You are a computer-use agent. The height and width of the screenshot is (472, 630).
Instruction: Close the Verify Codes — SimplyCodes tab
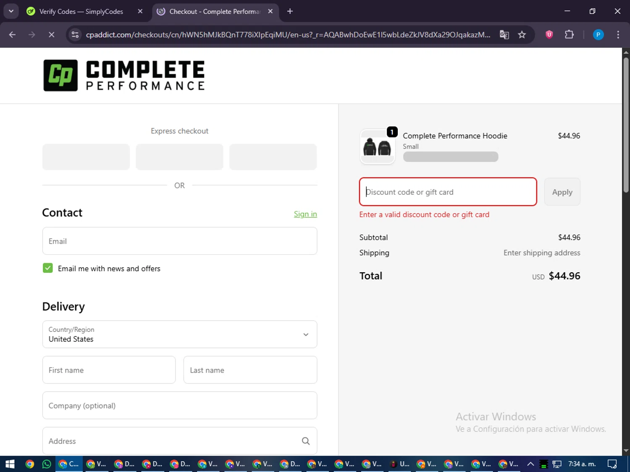[140, 11]
